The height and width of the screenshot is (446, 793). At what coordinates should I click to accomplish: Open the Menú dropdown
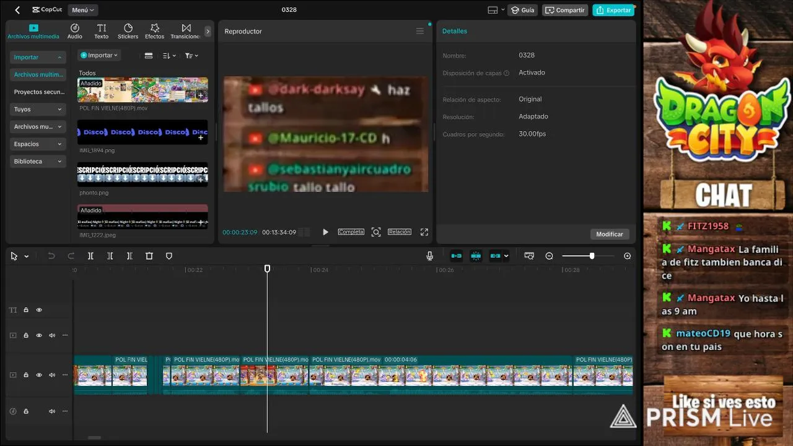point(83,10)
